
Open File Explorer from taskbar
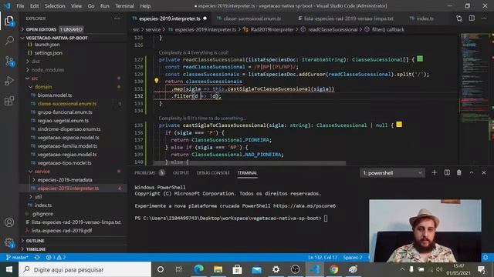pyautogui.click(x=218, y=269)
